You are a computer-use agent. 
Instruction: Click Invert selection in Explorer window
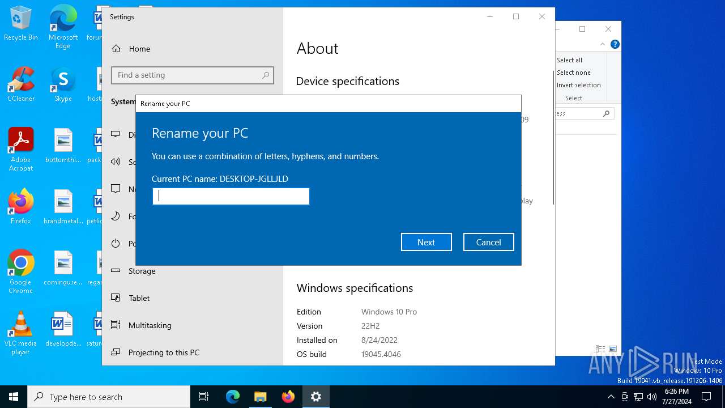point(578,85)
